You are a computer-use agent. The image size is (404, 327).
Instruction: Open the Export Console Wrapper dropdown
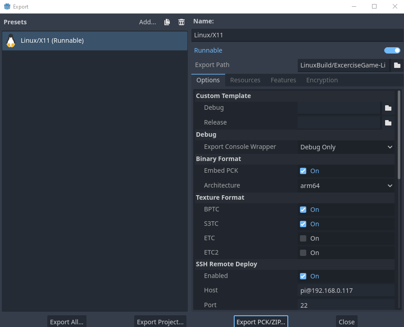[346, 147]
